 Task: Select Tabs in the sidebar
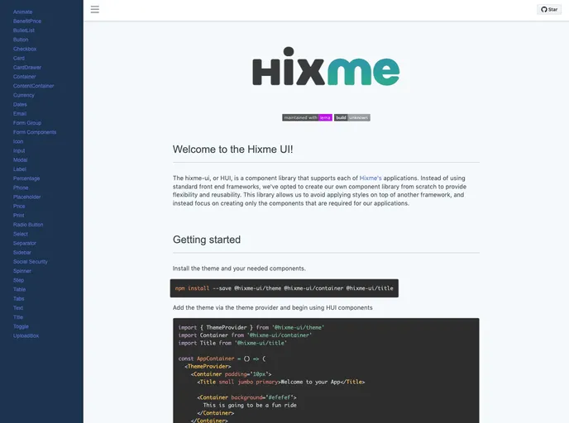pos(18,298)
